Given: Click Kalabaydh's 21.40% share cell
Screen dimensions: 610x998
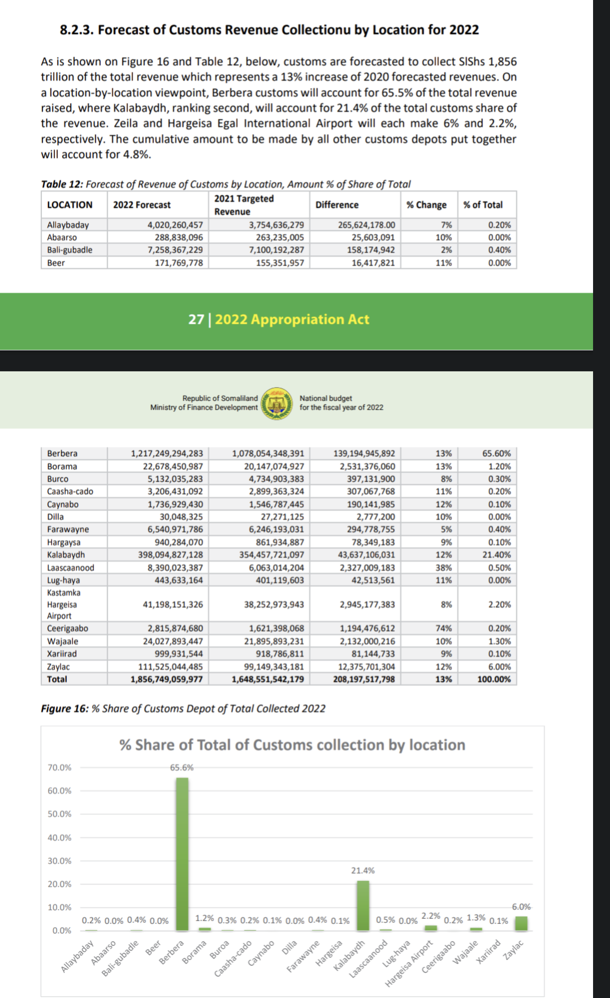Looking at the screenshot, I should coord(496,555).
